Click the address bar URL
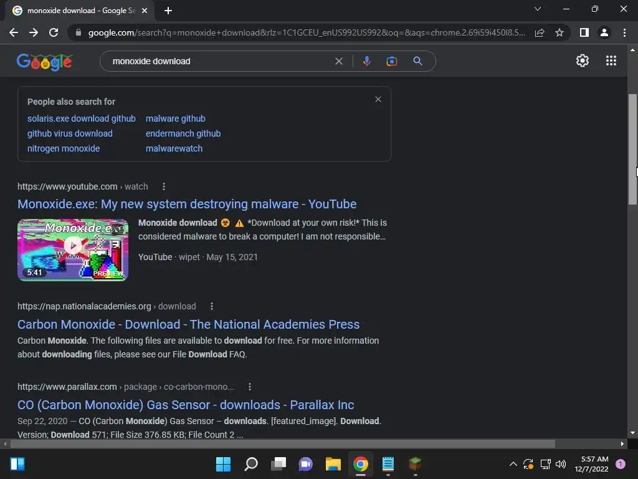 coord(307,32)
